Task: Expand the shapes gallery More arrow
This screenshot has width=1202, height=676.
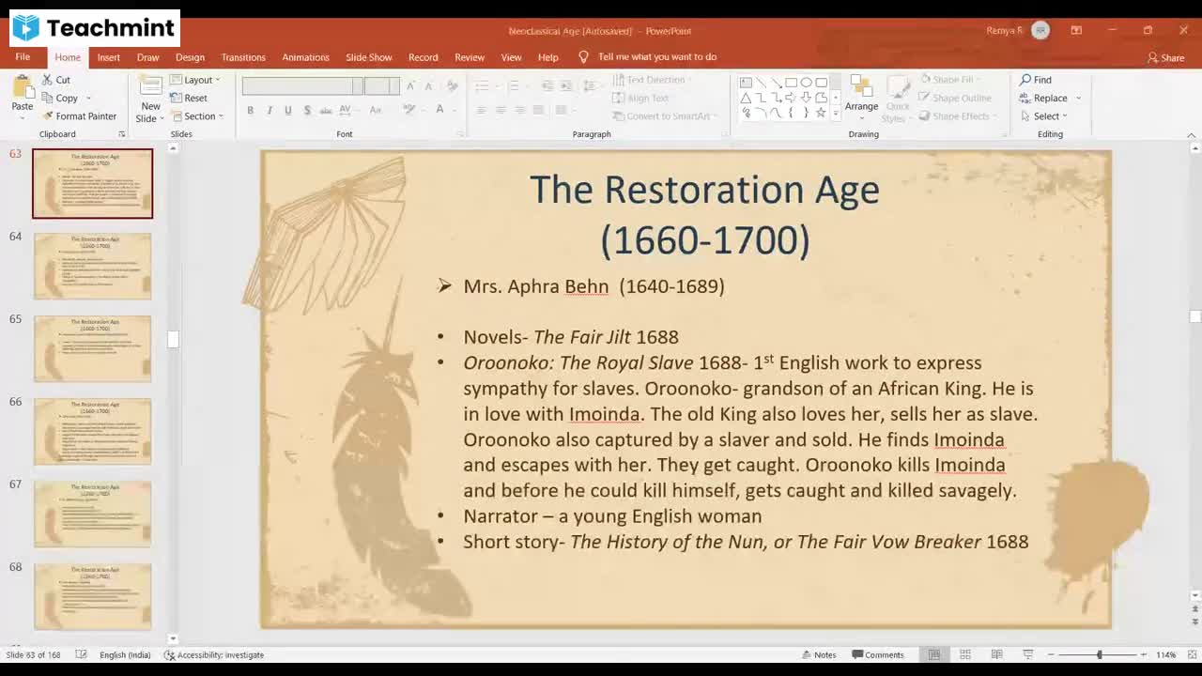Action: click(x=836, y=115)
